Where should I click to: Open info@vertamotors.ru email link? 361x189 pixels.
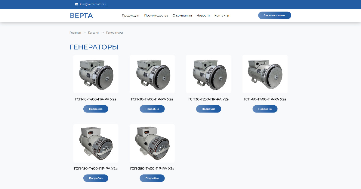point(94,4)
